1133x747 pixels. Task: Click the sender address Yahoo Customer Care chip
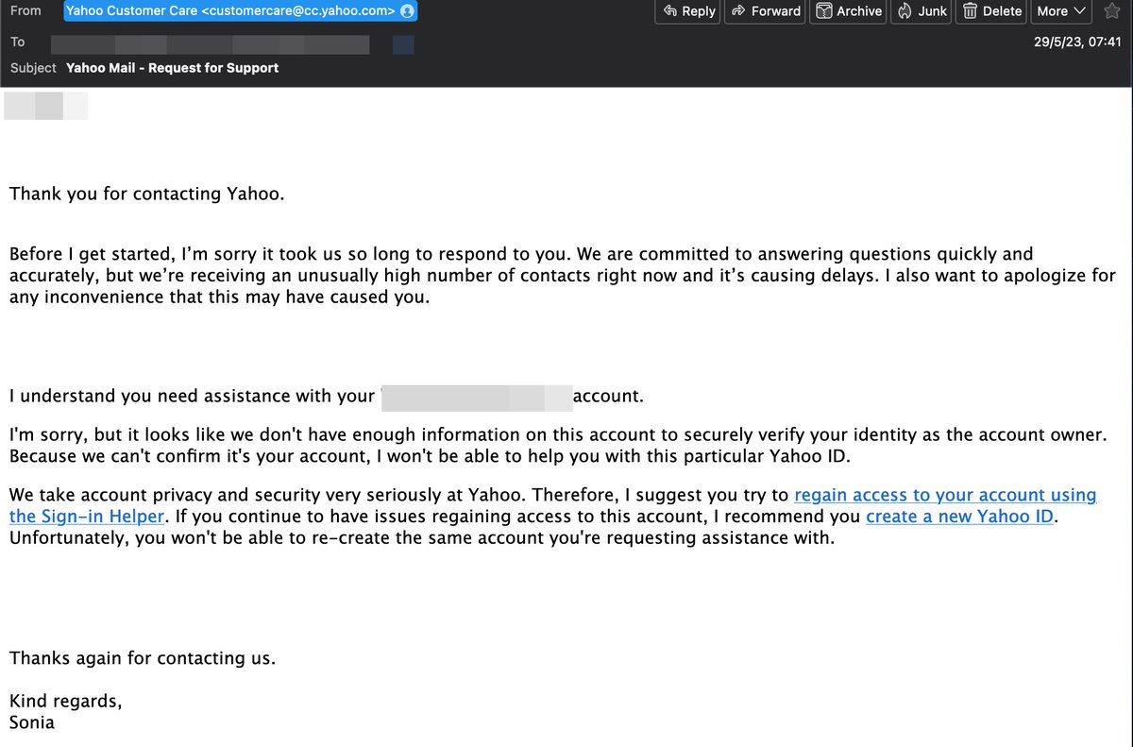click(x=240, y=11)
